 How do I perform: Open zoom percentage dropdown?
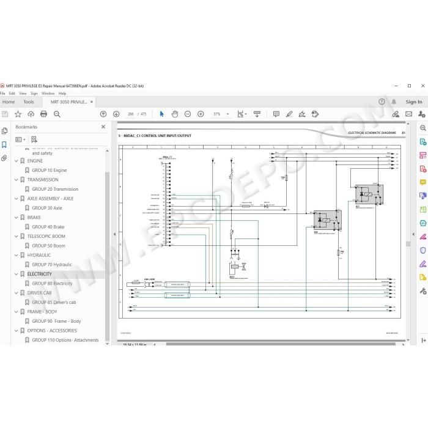[227, 114]
